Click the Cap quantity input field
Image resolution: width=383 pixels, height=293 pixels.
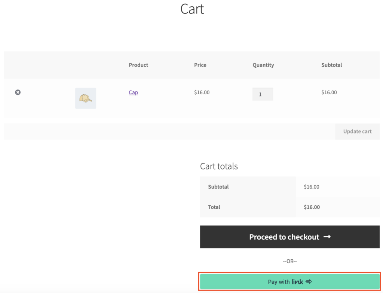click(263, 94)
